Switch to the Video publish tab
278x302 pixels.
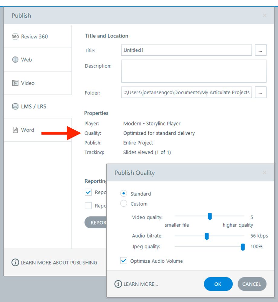[27, 83]
